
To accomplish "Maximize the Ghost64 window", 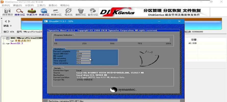I will point(169,21).
